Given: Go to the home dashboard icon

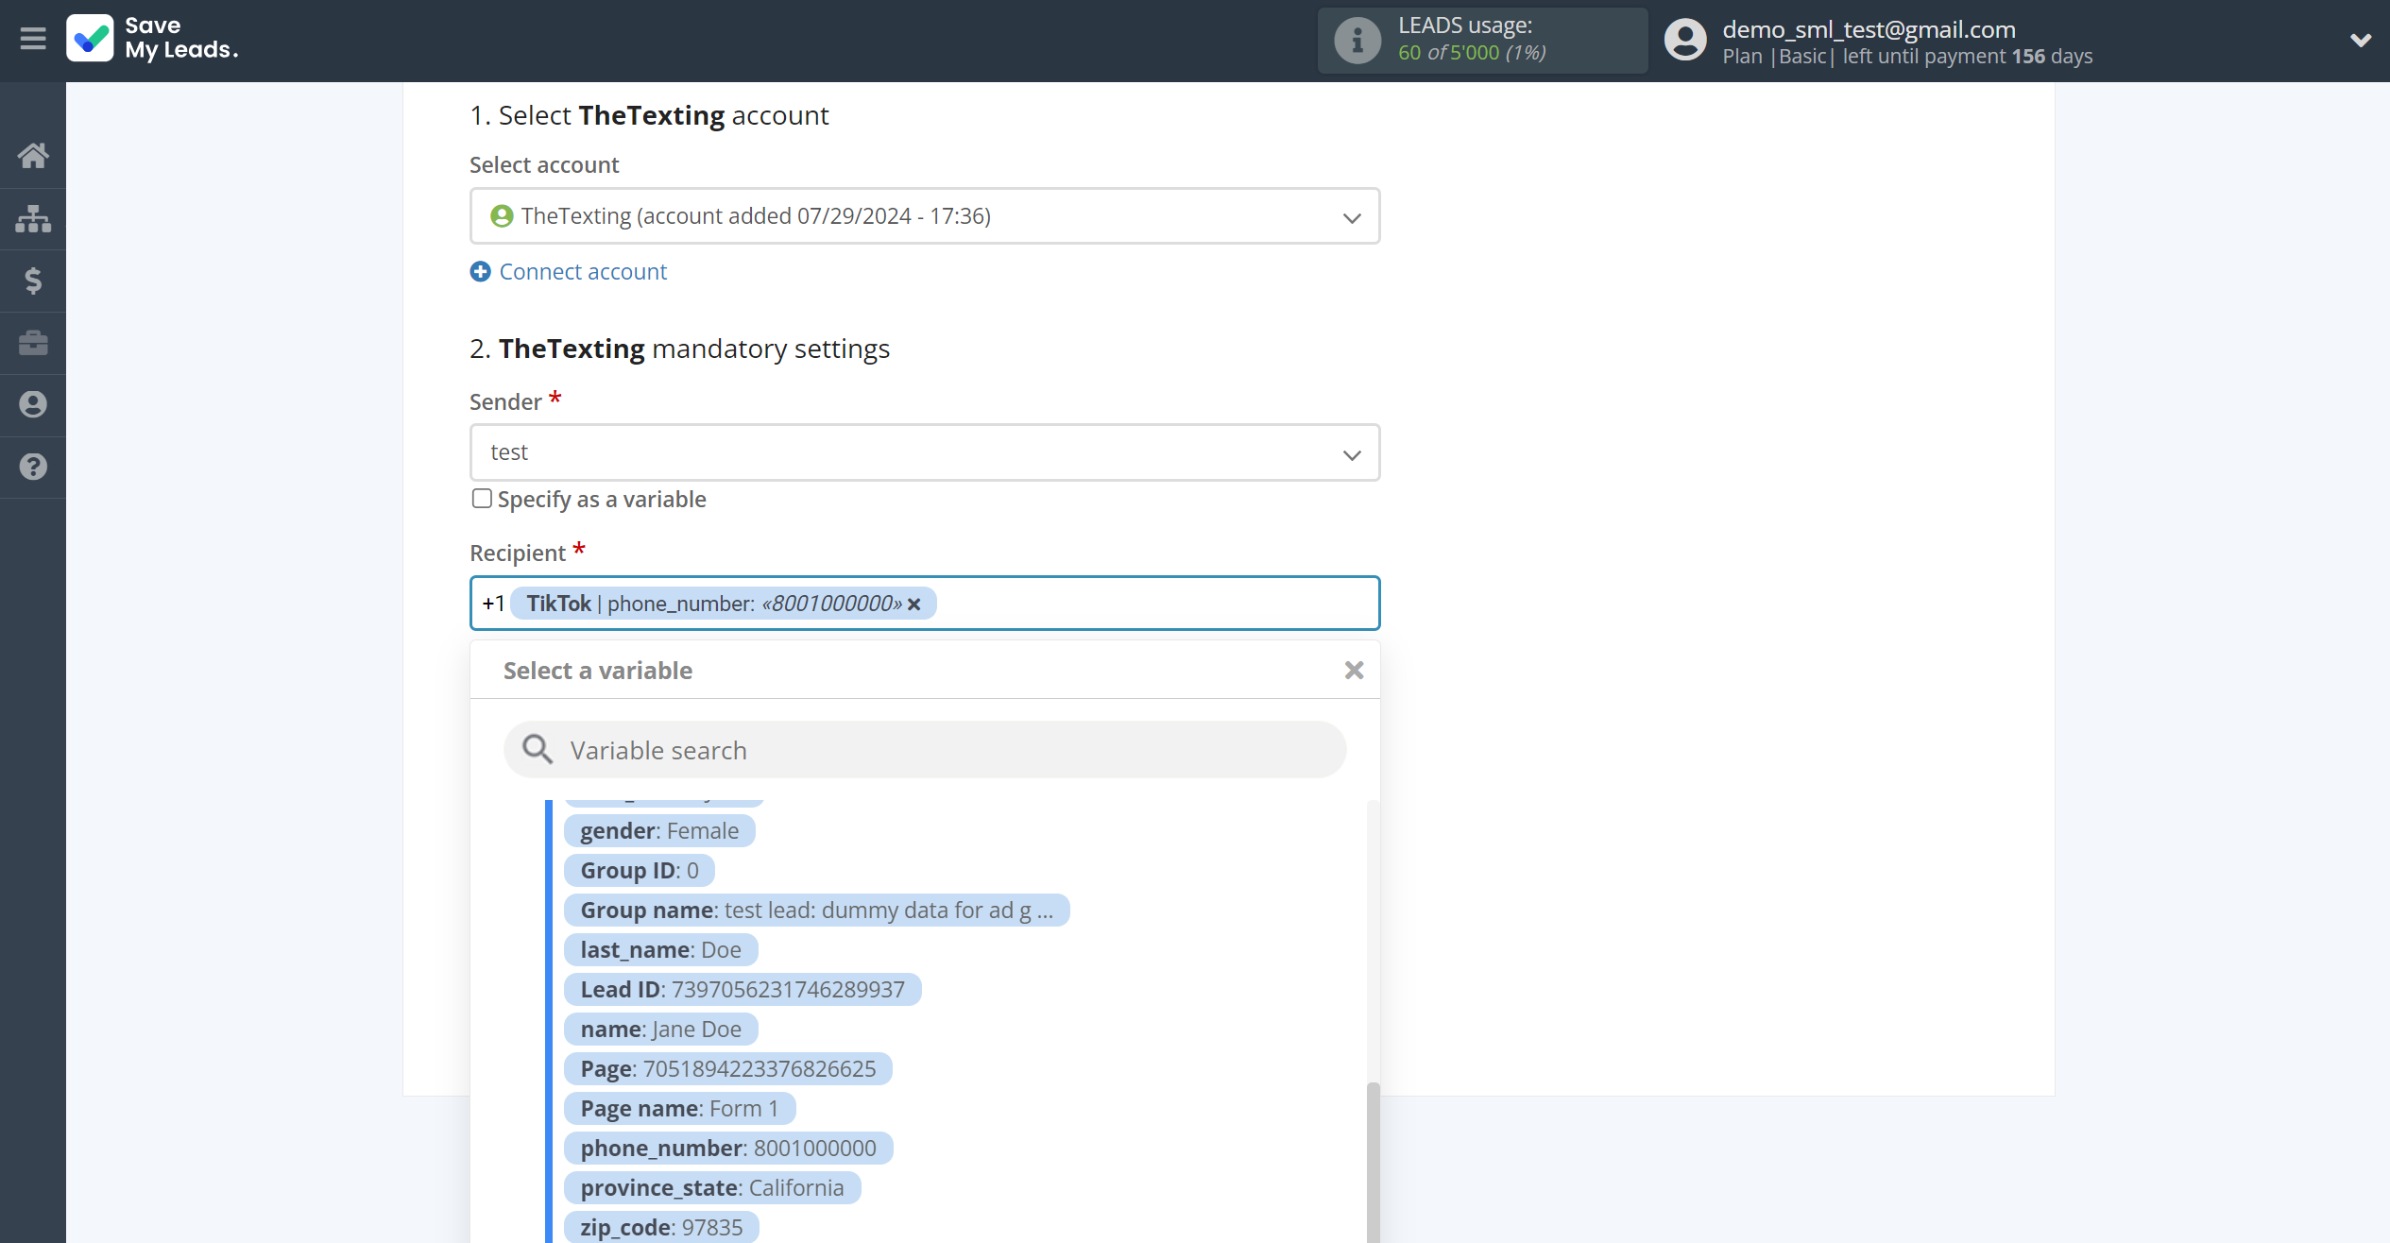Looking at the screenshot, I should pyautogui.click(x=33, y=156).
